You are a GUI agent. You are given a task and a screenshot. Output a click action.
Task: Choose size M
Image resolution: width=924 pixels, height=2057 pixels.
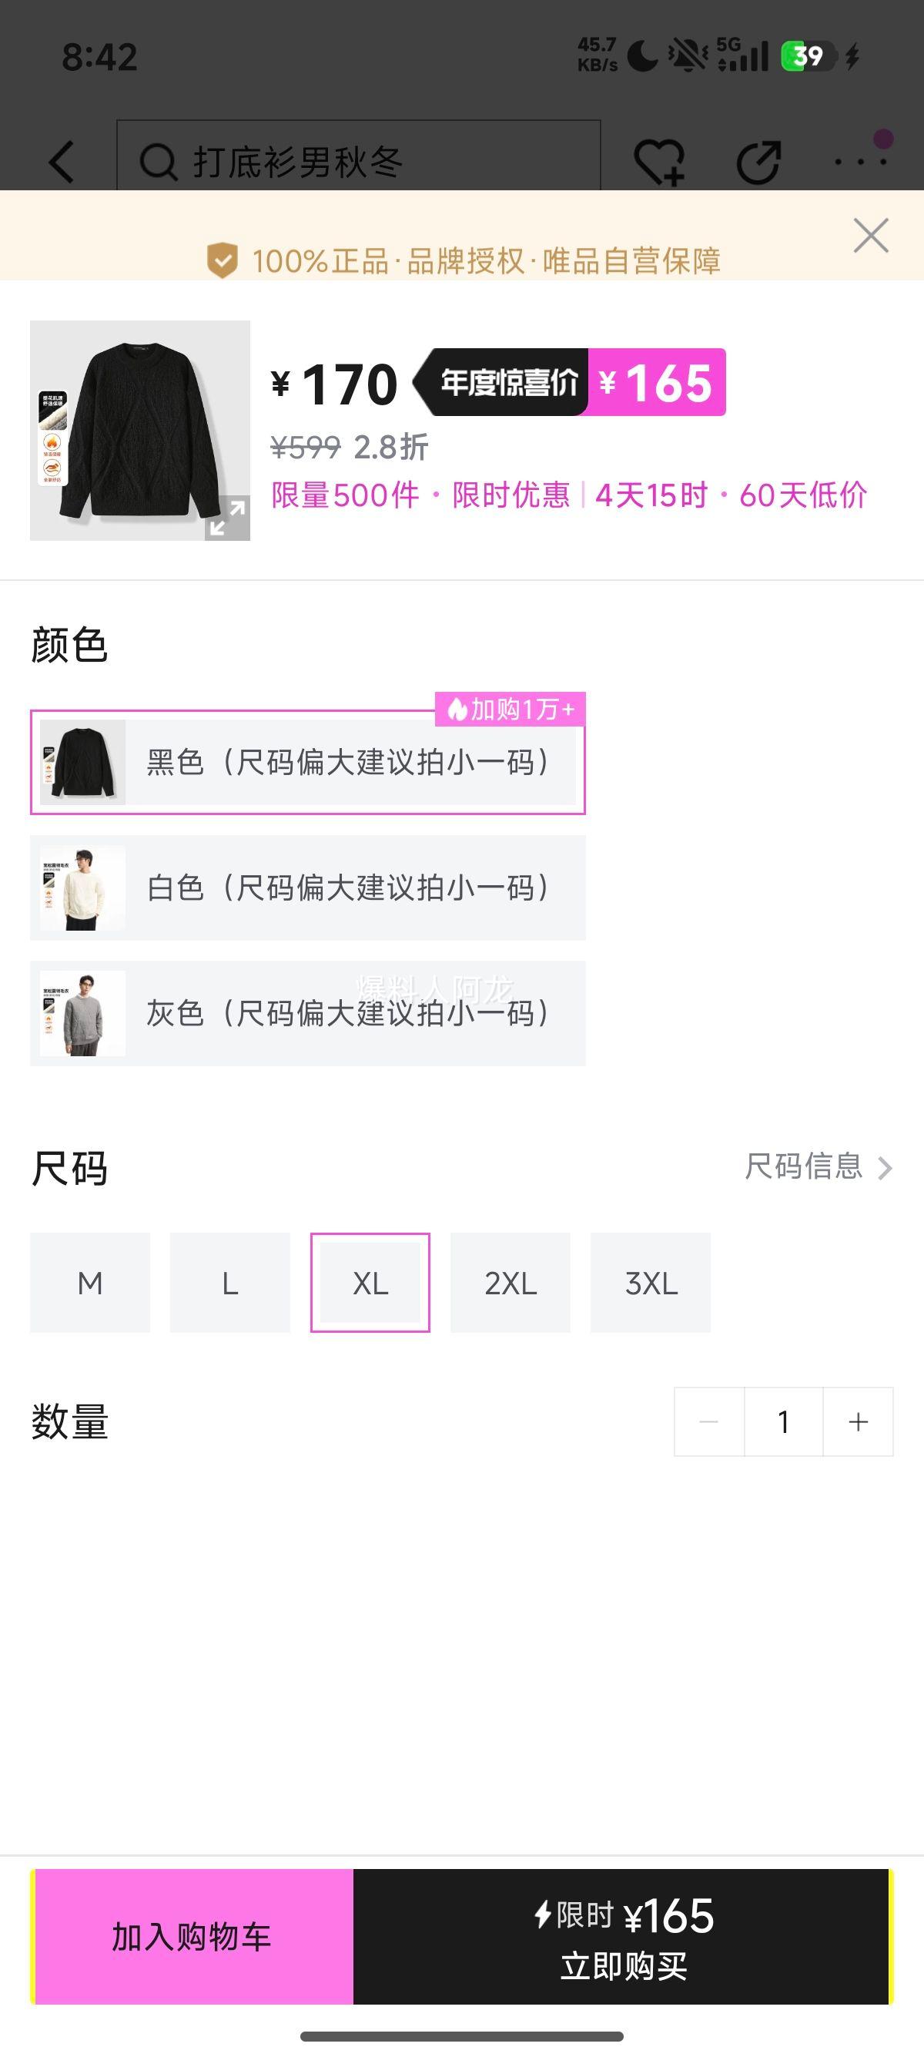click(x=90, y=1284)
